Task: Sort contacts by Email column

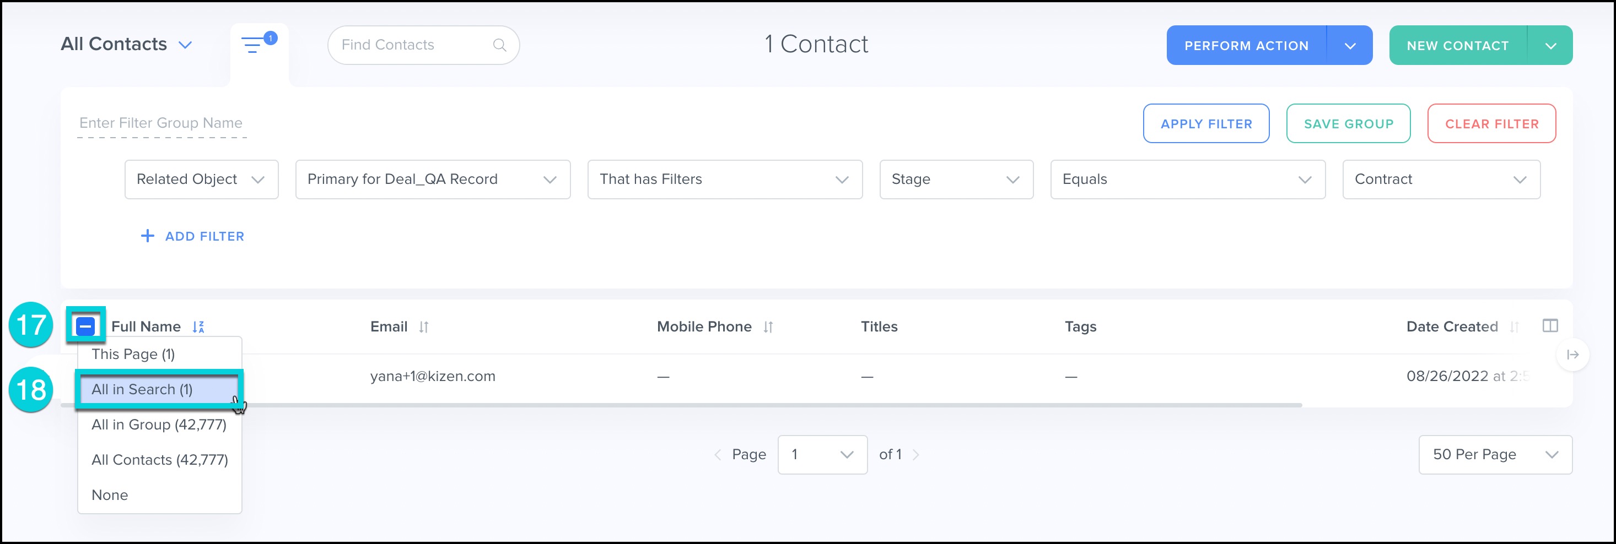Action: point(424,327)
